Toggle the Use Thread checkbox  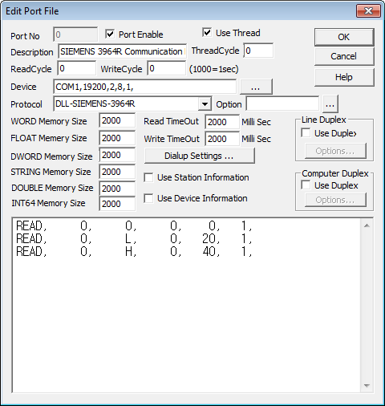tap(207, 33)
